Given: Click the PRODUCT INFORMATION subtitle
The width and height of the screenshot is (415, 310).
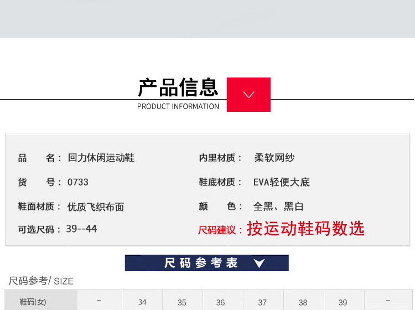Looking at the screenshot, I should coord(178,106).
